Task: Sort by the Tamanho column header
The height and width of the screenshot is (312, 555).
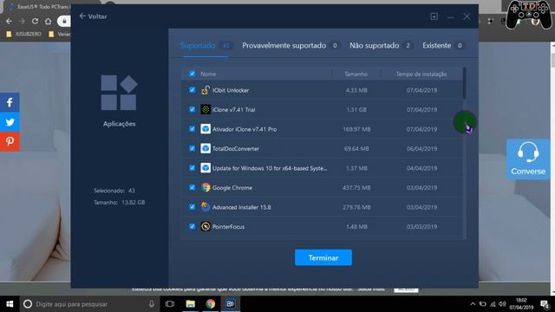Action: 356,74
